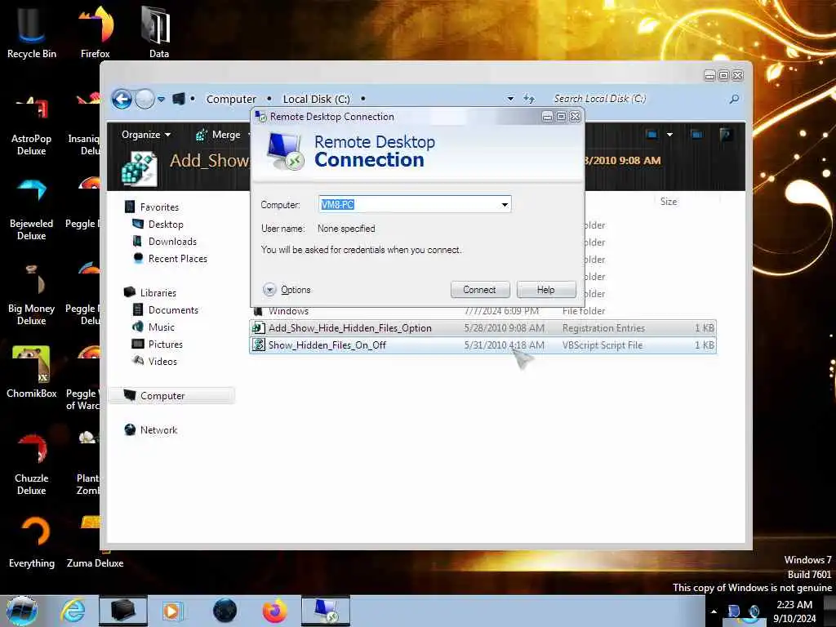Viewport: 836px width, 627px height.
Task: Open Bejeweled Deluxe desktop shortcut
Action: tap(32, 210)
